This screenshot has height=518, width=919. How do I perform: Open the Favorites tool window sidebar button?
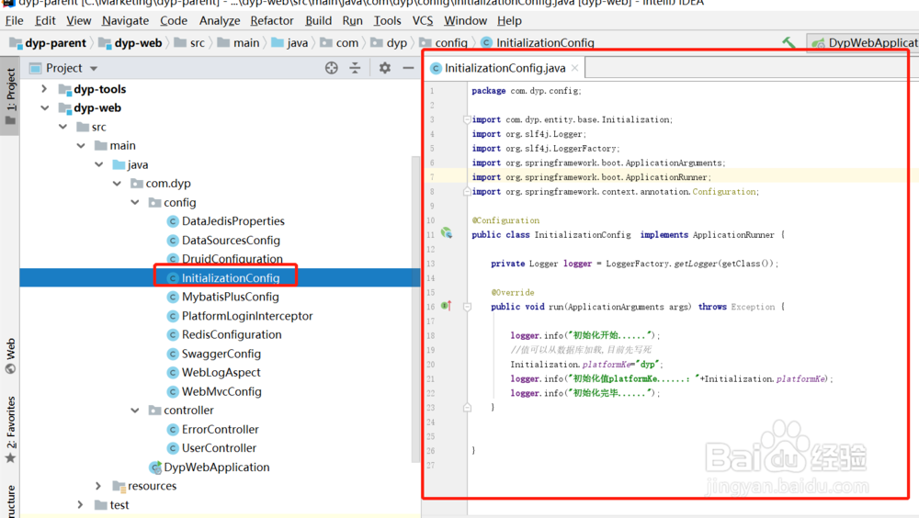tap(10, 430)
